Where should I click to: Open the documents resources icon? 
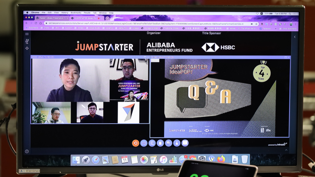tap(160, 143)
